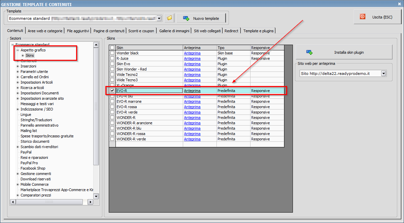Expand Carrello ed Ordini in the tree
404x223 pixels.
[18, 77]
